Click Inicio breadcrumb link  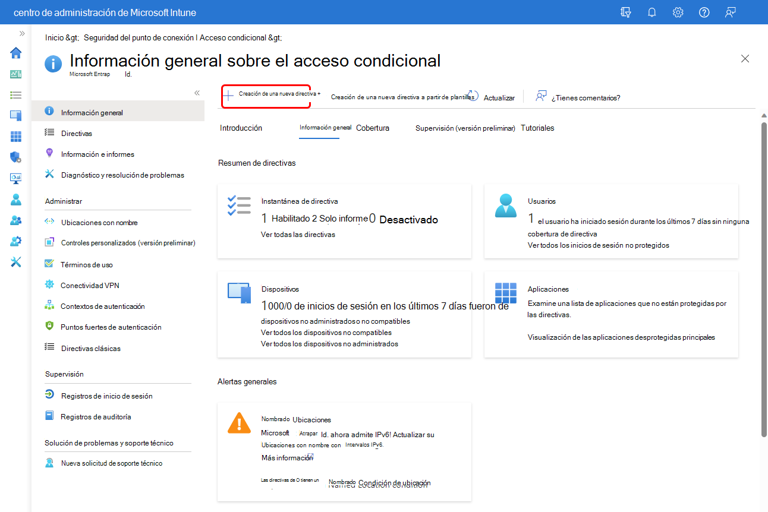55,37
